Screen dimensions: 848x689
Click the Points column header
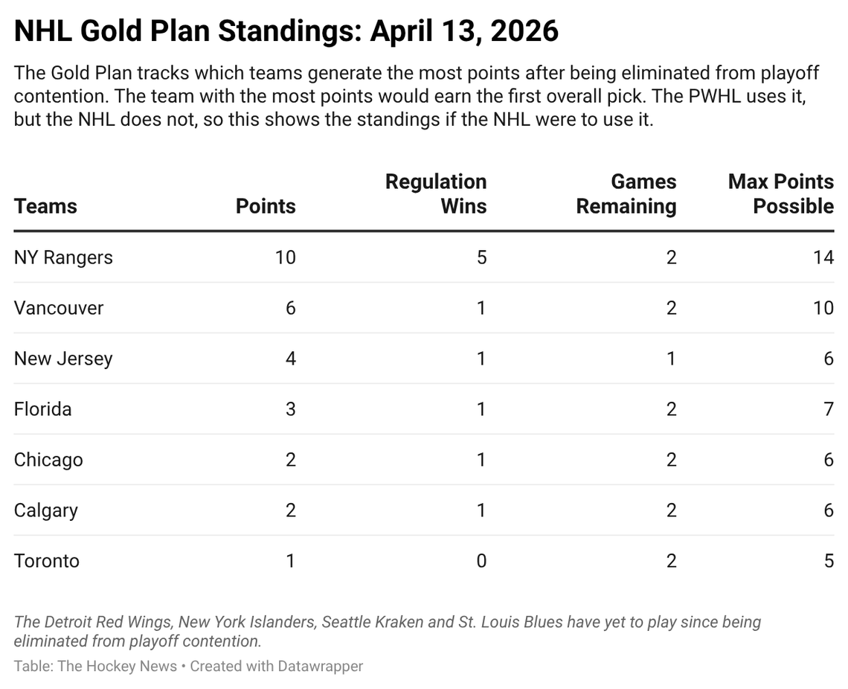click(x=266, y=206)
